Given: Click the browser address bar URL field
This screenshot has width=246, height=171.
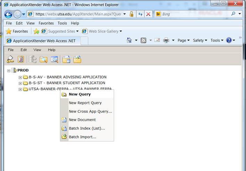Looking at the screenshot, I should [x=78, y=14].
